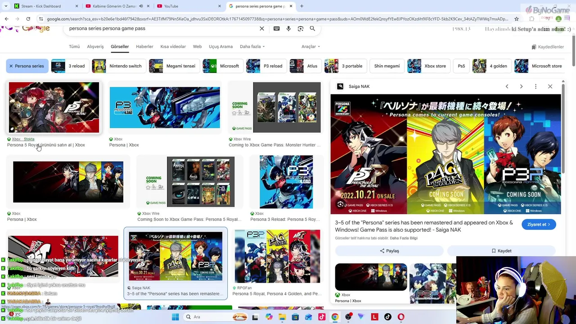Launch Copilot from the taskbar
576x324 pixels.
pos(269,317)
